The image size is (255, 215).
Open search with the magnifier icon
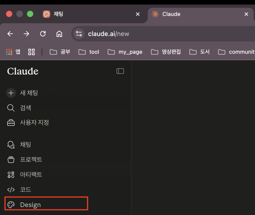[x=11, y=108]
